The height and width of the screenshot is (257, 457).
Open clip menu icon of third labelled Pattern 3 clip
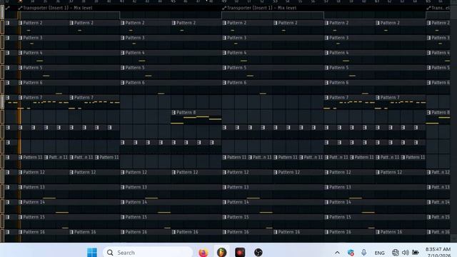pos(224,38)
